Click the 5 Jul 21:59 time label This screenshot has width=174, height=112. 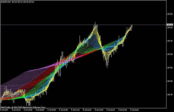click(99, 110)
